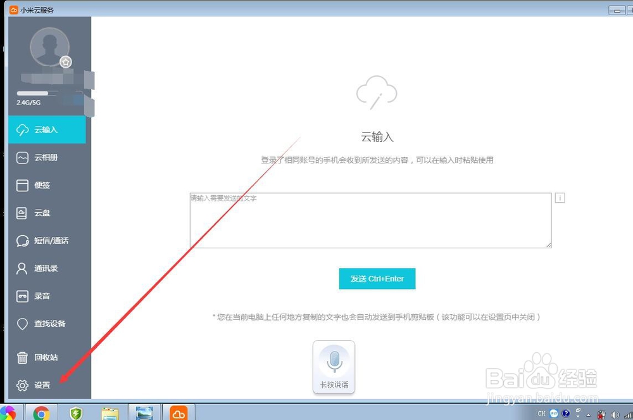Show hidden tray icons arrow
The width and height of the screenshot is (633, 420).
click(589, 415)
